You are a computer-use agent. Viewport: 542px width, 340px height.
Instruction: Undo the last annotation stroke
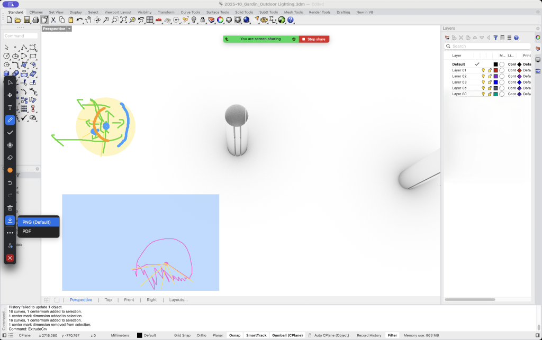tap(10, 182)
